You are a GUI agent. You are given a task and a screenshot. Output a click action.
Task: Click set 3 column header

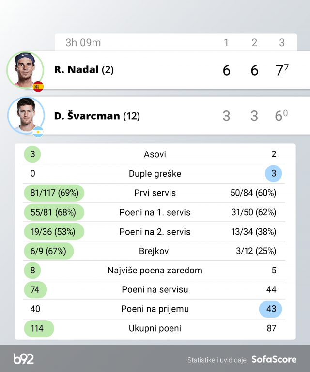click(x=282, y=43)
